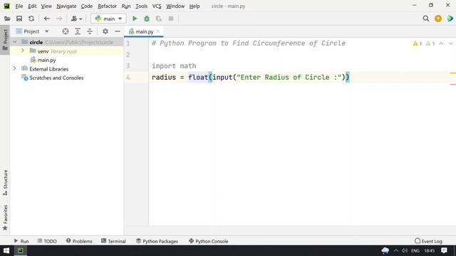456x256 pixels.
Task: Hide the Project tool window
Action: (x=118, y=31)
